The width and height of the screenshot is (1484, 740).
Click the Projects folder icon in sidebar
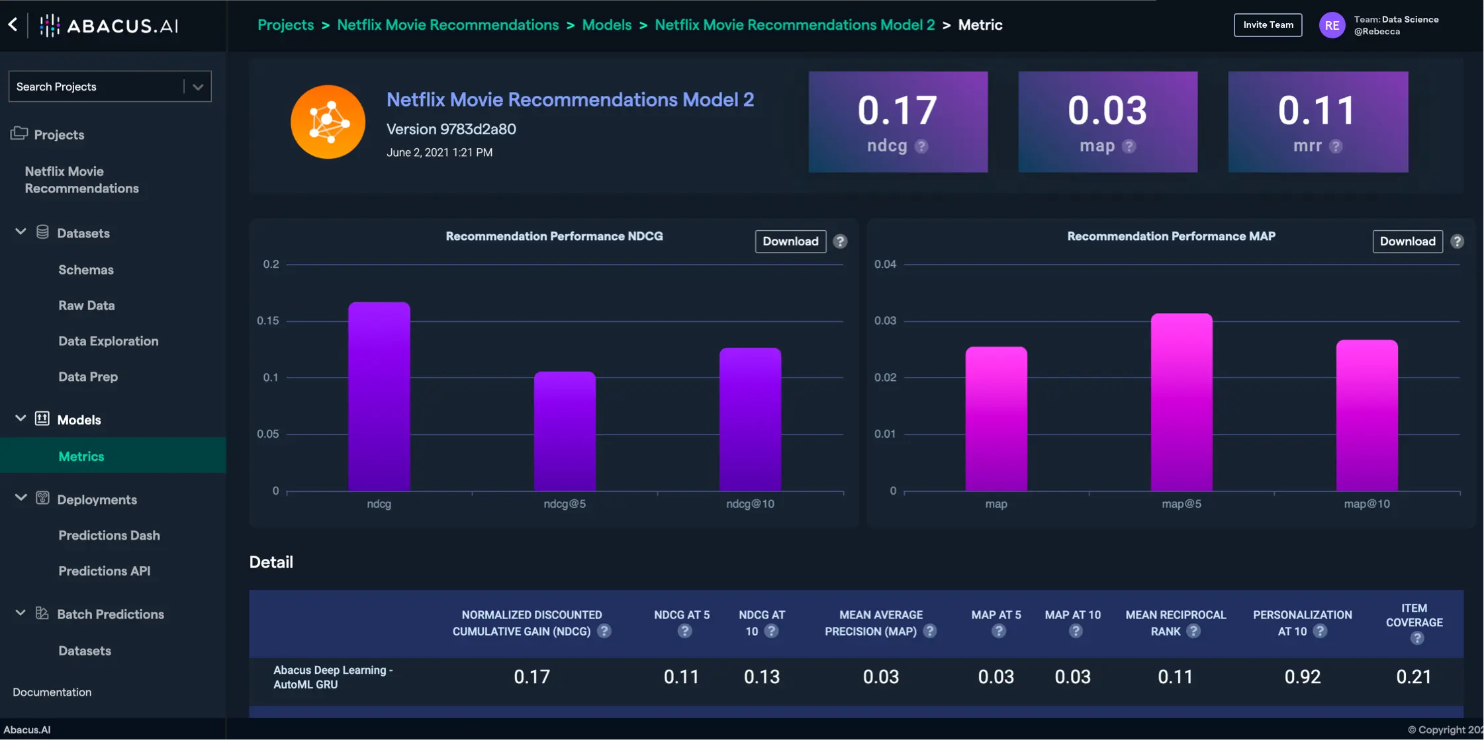(x=19, y=134)
